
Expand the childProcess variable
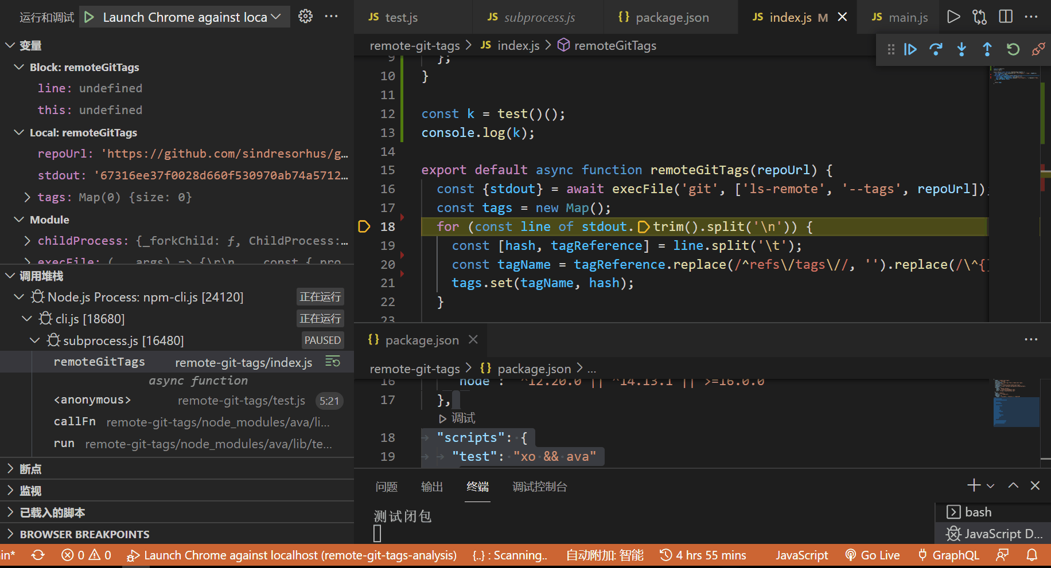tap(28, 241)
